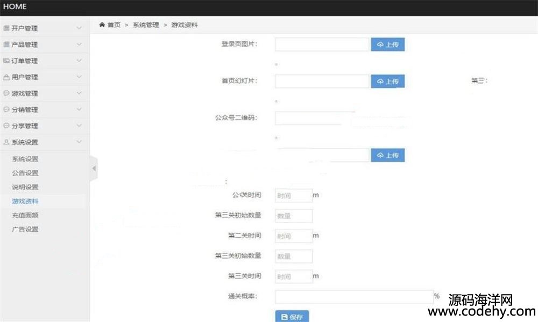Click the 分销管理 sidebar icon
The height and width of the screenshot is (322, 538).
(6, 109)
